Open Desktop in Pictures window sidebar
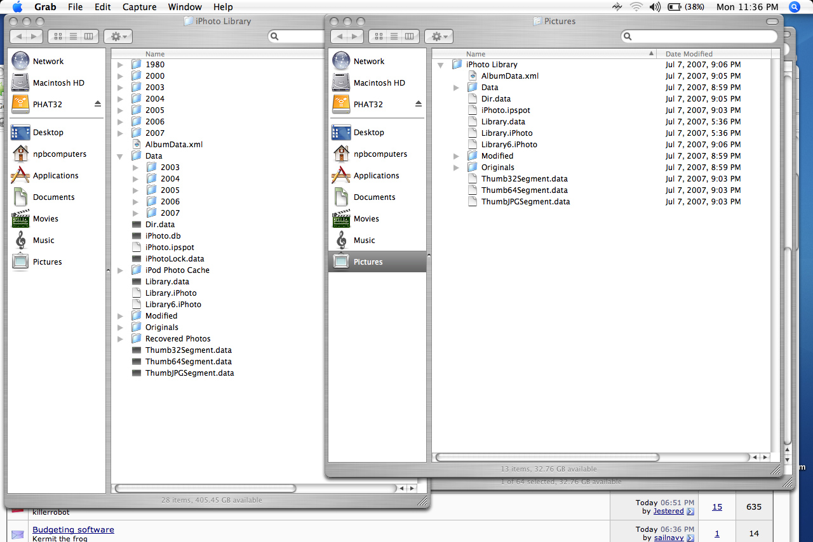The height and width of the screenshot is (542, 813). [x=358, y=133]
